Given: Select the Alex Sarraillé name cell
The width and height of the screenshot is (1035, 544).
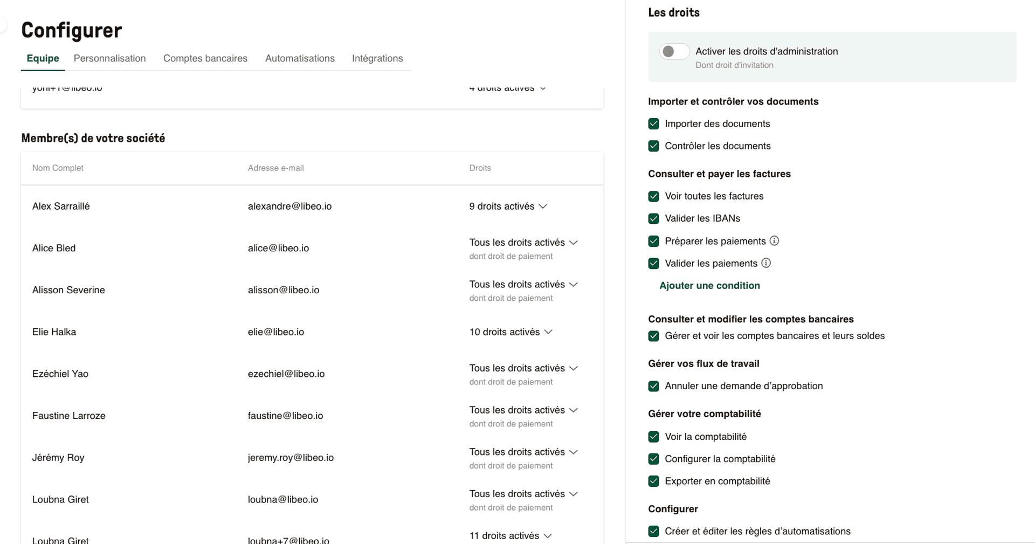Looking at the screenshot, I should pos(61,206).
